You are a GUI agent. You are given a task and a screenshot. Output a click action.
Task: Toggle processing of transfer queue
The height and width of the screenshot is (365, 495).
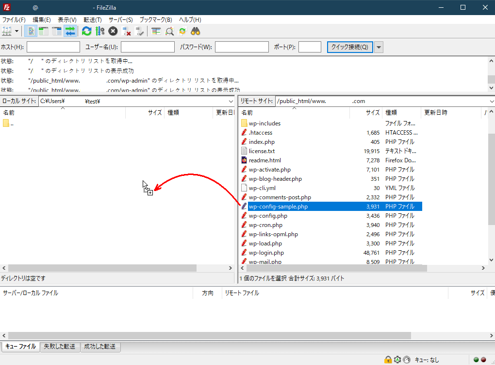pos(100,31)
